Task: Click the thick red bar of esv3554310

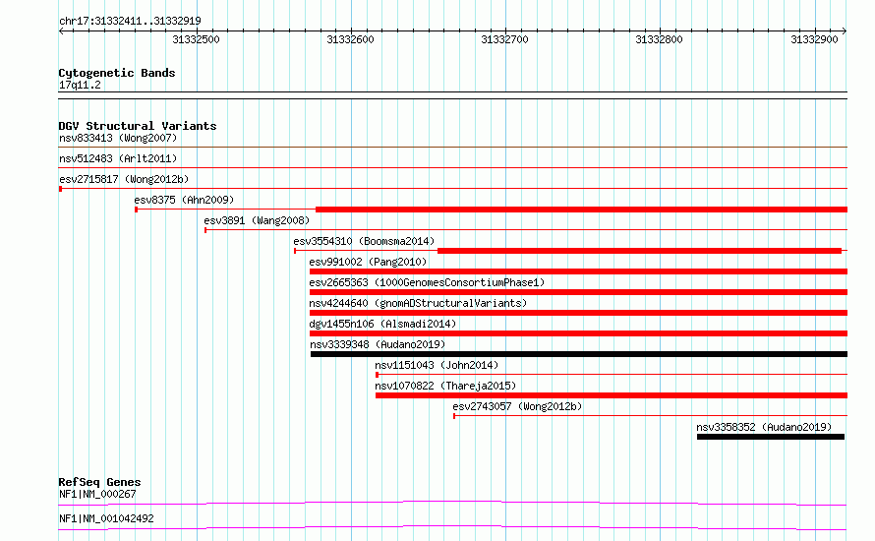Action: pos(639,251)
